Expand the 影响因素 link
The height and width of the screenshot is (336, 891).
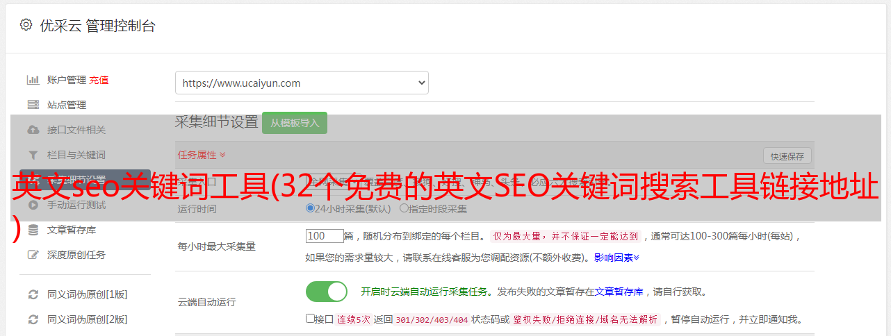click(x=616, y=258)
